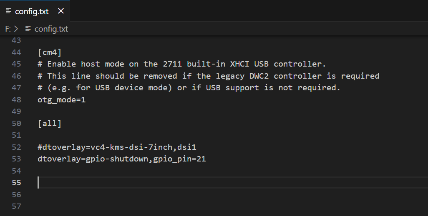Image resolution: width=428 pixels, height=216 pixels.
Task: Select line number 57 in the gutter
Action: [16, 206]
